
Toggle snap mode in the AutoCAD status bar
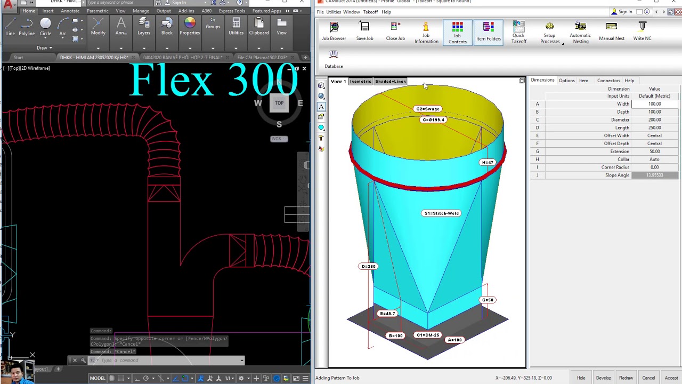point(121,378)
